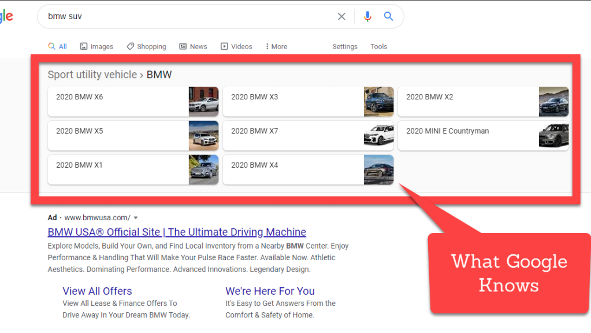This screenshot has height=333, width=591.
Task: Open the BMW USA Official Site link
Action: pyautogui.click(x=177, y=232)
